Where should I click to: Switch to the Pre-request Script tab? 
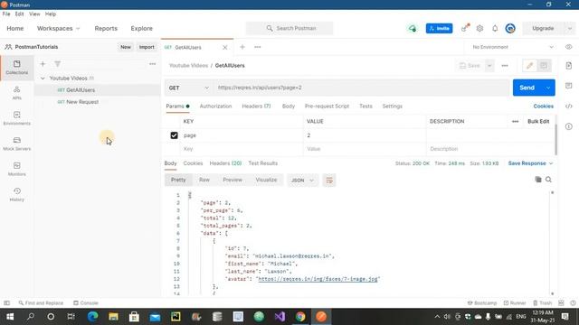tap(327, 107)
